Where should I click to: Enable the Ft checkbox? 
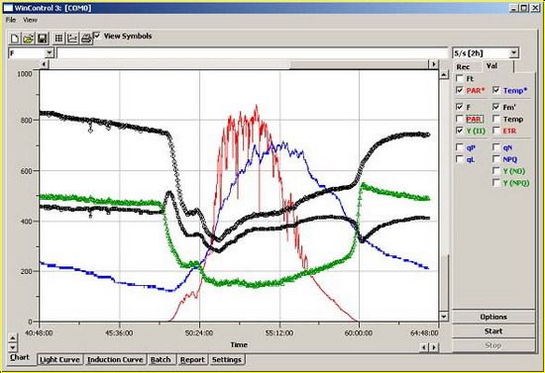click(459, 78)
